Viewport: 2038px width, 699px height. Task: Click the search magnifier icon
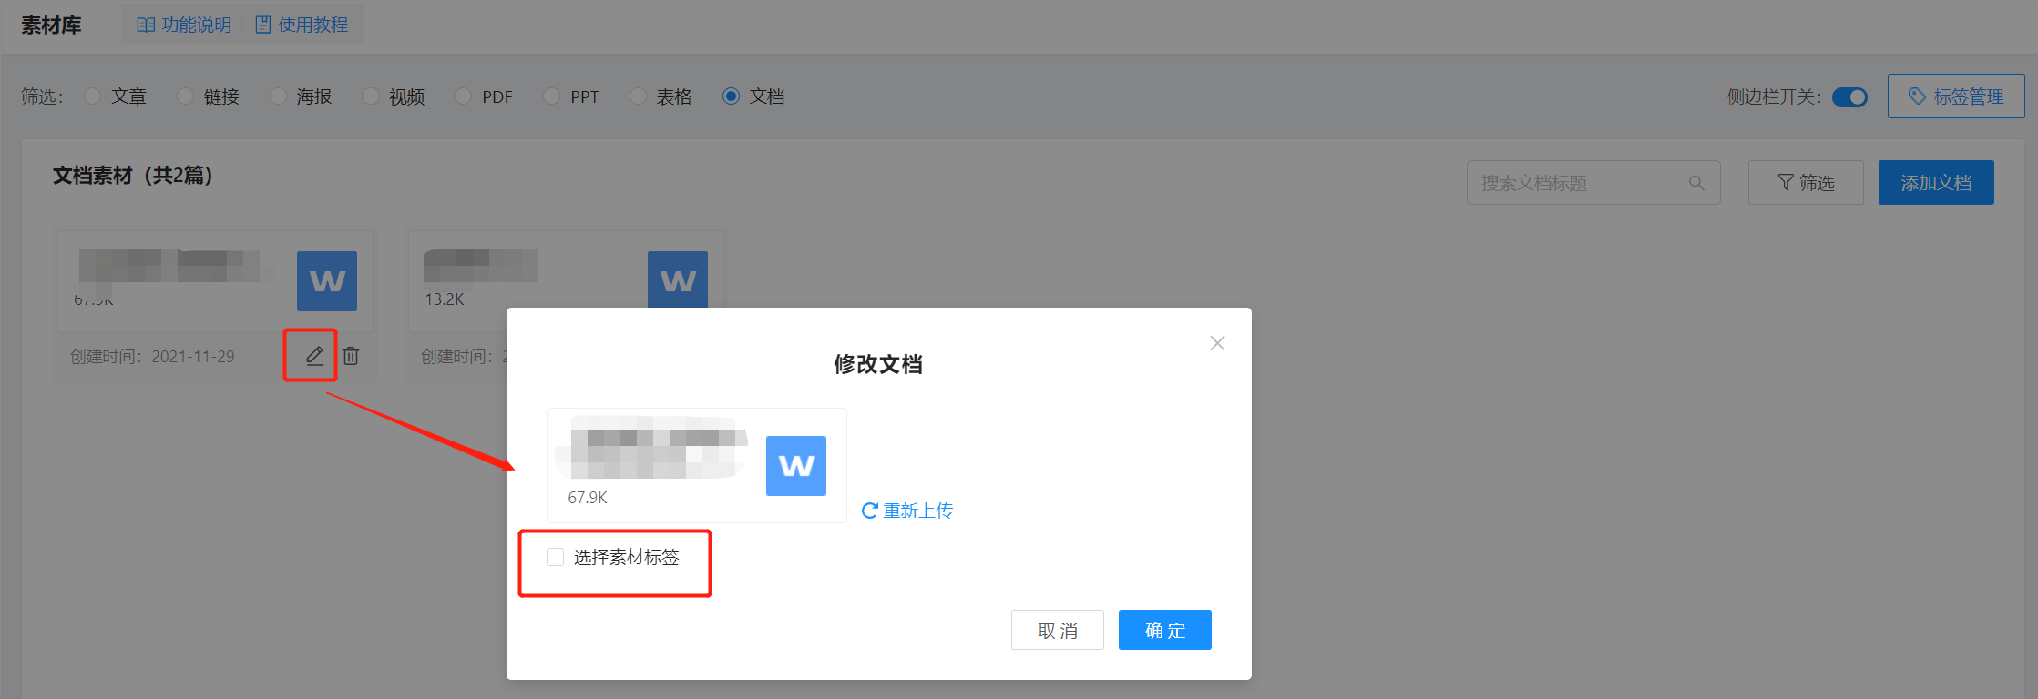click(x=1696, y=183)
